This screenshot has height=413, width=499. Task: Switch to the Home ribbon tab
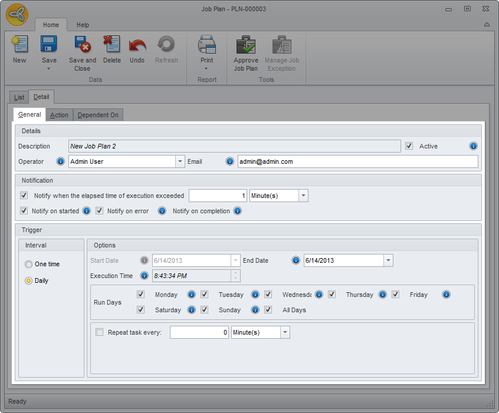coord(51,25)
